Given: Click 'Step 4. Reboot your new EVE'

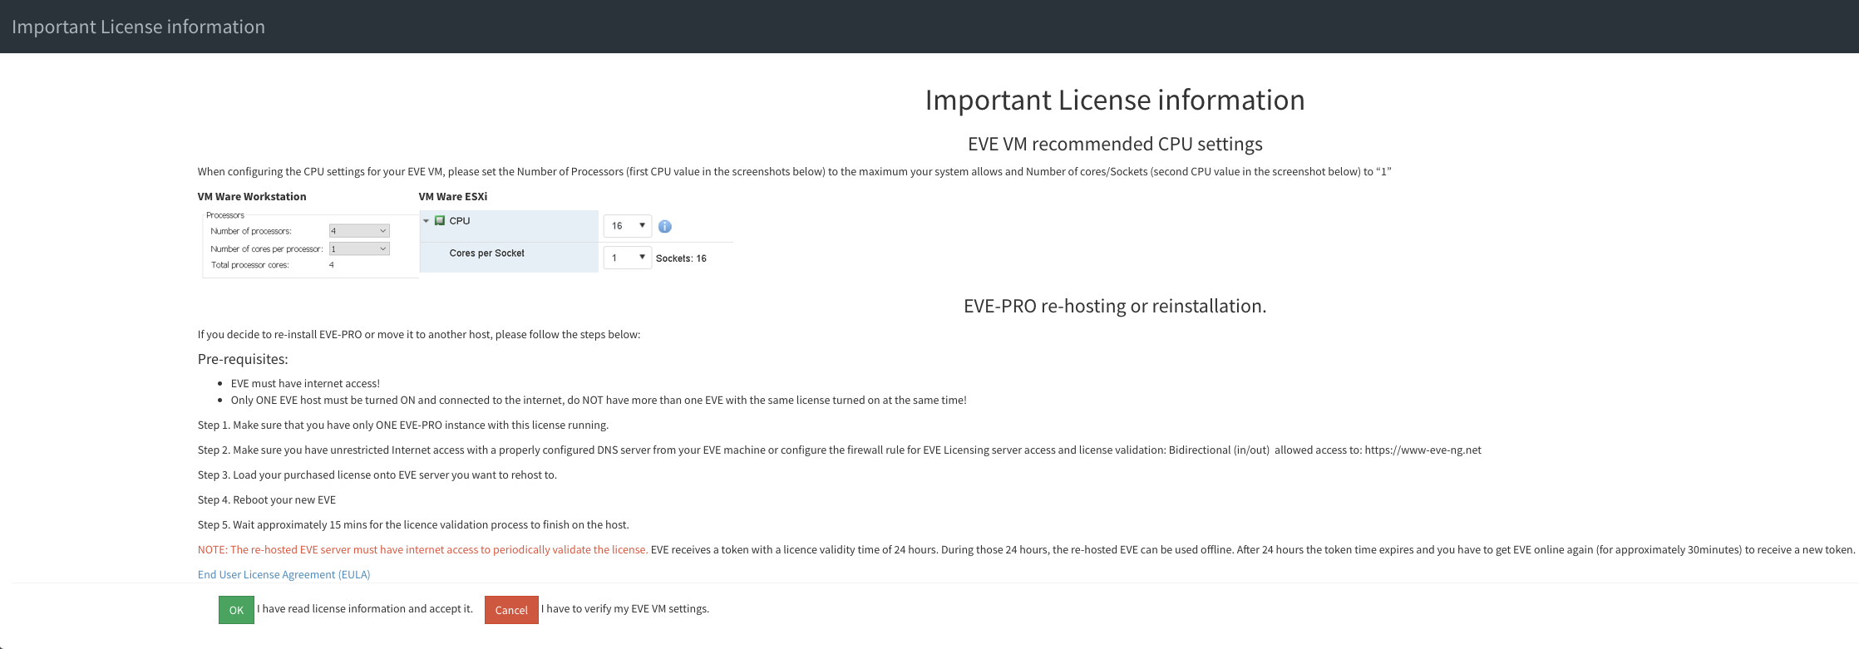Looking at the screenshot, I should pyautogui.click(x=267, y=499).
